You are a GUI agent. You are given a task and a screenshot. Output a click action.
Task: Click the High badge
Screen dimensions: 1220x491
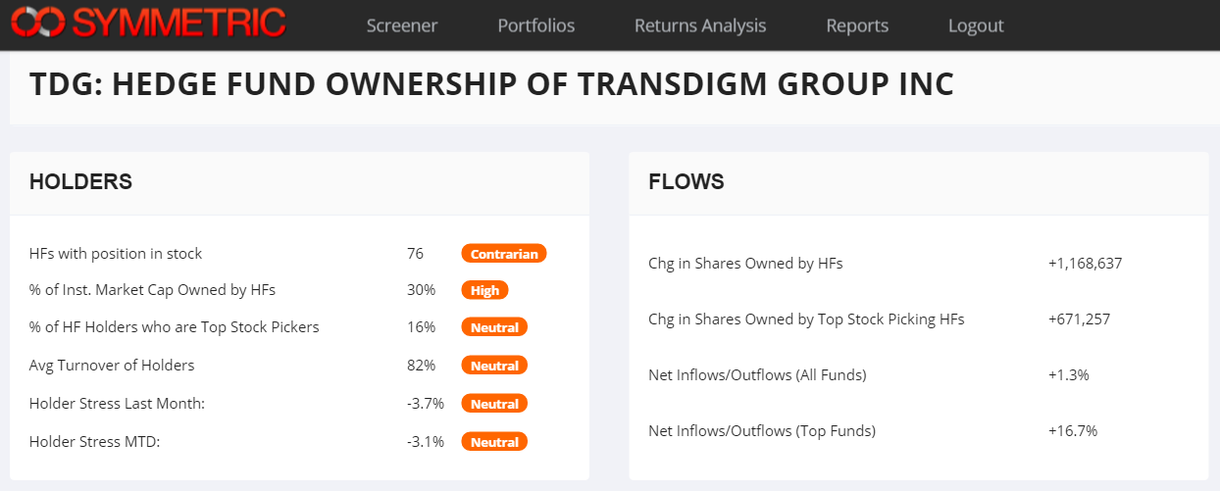484,290
